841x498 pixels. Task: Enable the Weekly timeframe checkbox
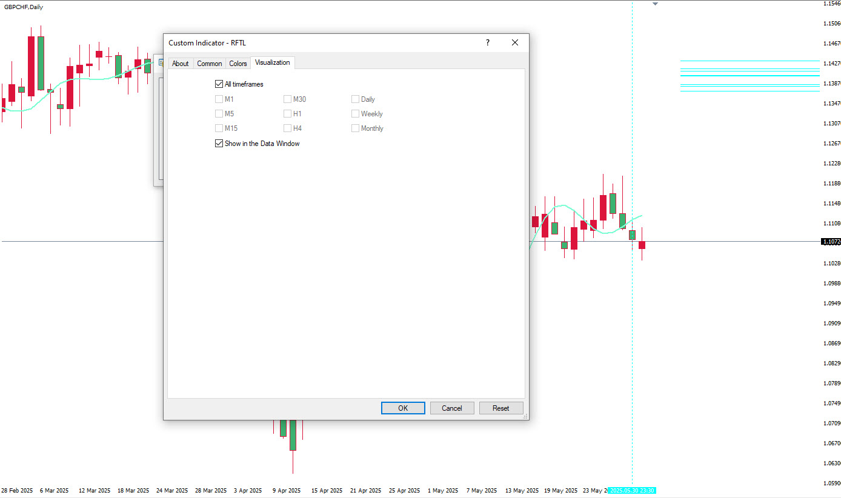tap(356, 114)
